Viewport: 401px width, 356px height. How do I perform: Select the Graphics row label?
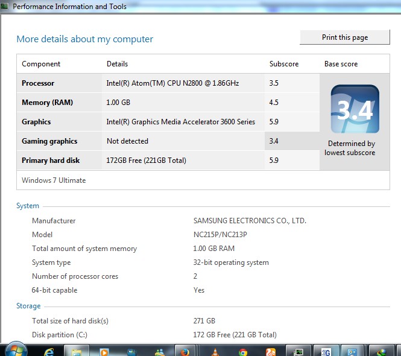[36, 122]
